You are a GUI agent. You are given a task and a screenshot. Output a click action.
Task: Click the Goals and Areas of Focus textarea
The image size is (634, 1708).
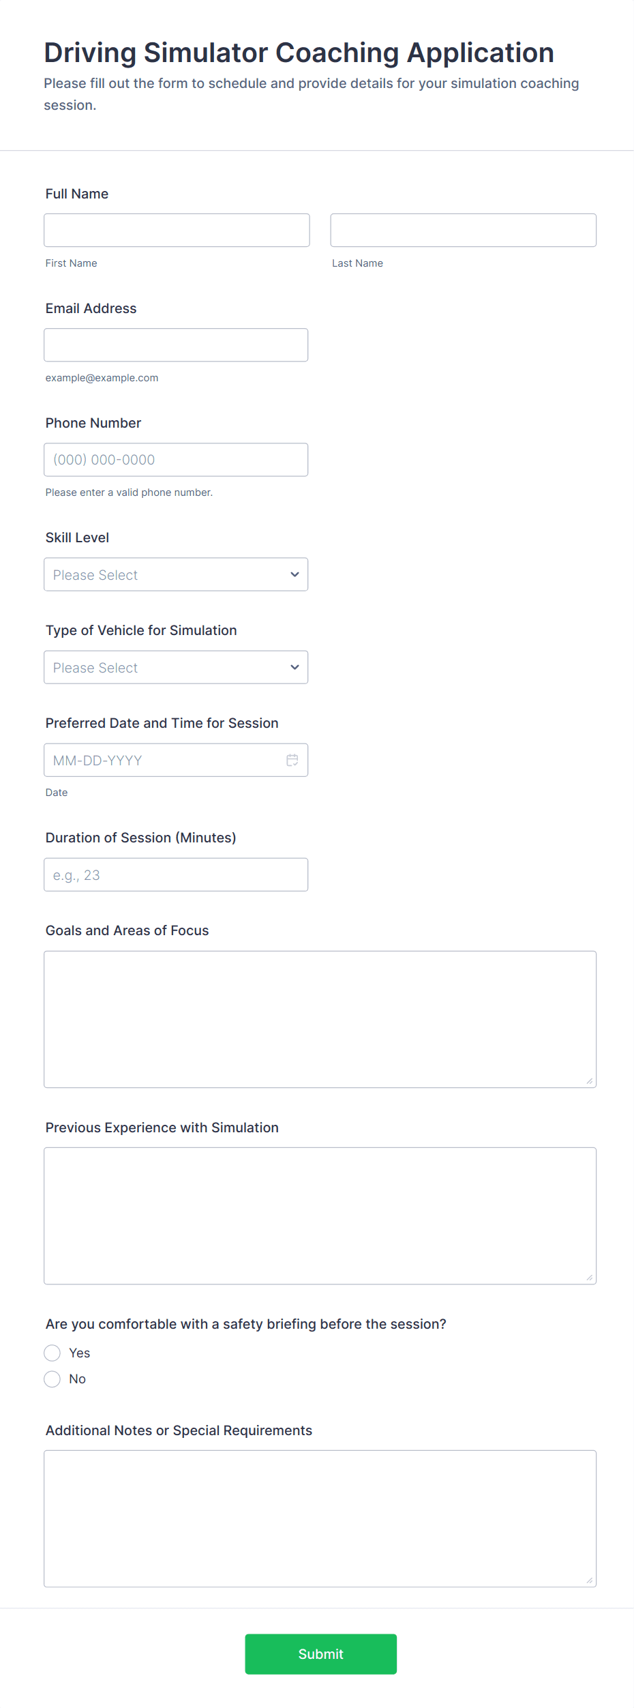pos(320,1019)
